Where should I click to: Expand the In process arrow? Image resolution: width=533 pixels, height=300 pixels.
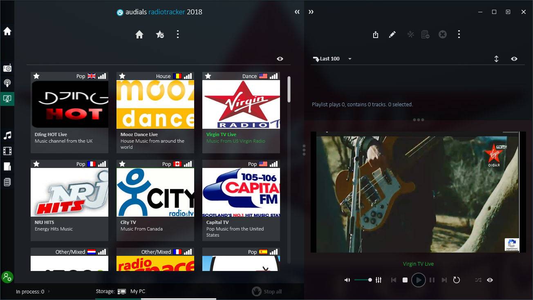[49, 291]
